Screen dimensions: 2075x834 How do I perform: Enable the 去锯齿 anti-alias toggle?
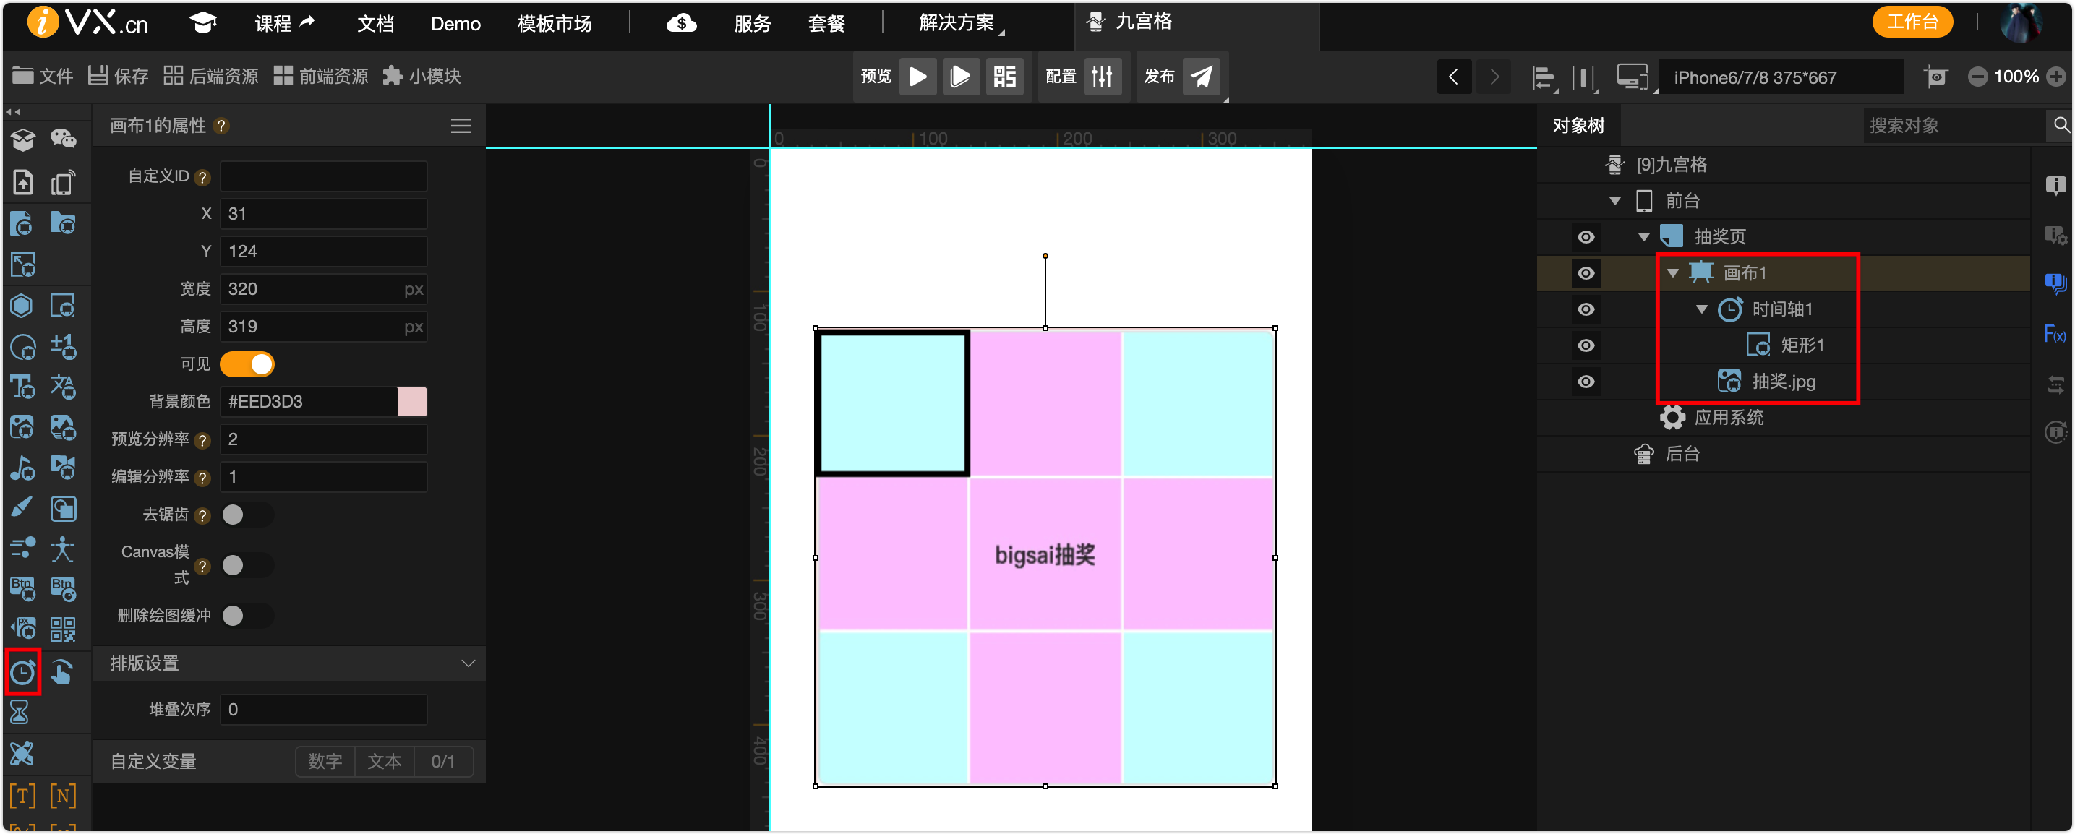click(x=246, y=515)
